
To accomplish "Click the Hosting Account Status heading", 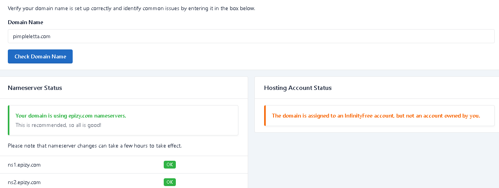I will [x=298, y=88].
